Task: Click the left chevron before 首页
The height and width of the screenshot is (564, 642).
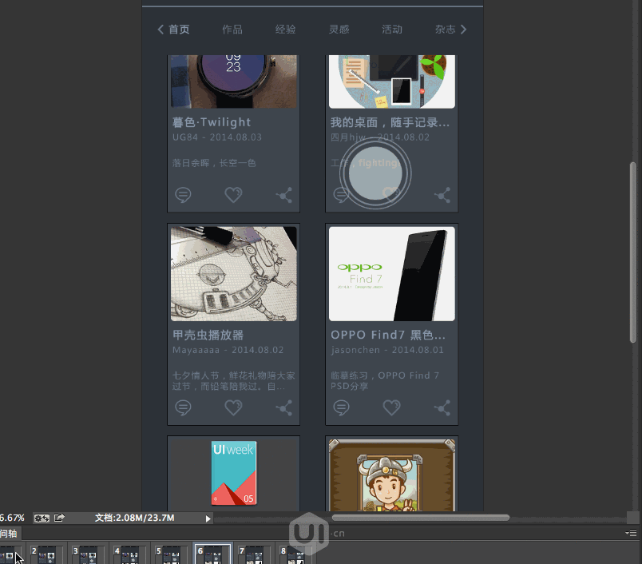Action: pos(160,29)
